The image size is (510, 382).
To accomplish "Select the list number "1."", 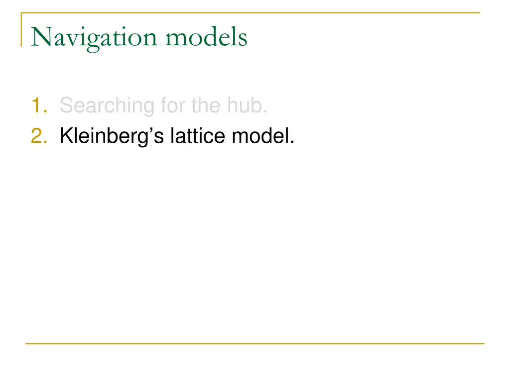I will (39, 105).
